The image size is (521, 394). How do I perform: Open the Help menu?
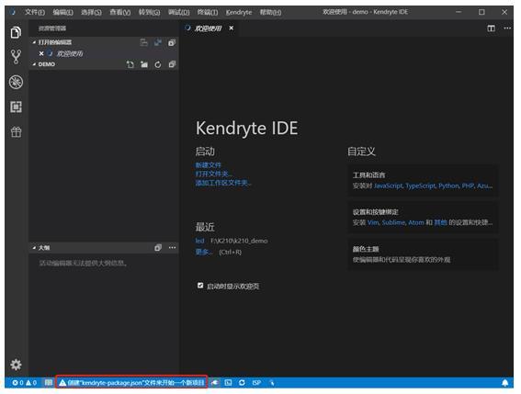[270, 12]
